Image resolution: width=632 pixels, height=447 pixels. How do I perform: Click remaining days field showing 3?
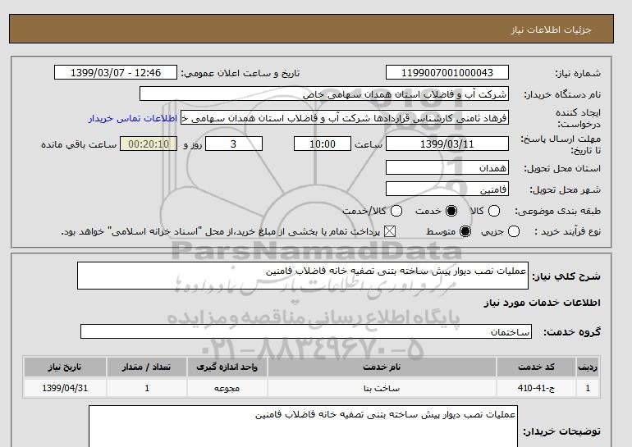(234, 144)
